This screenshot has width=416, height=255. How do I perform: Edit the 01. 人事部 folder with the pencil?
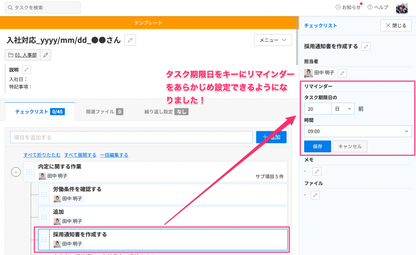tap(45, 55)
